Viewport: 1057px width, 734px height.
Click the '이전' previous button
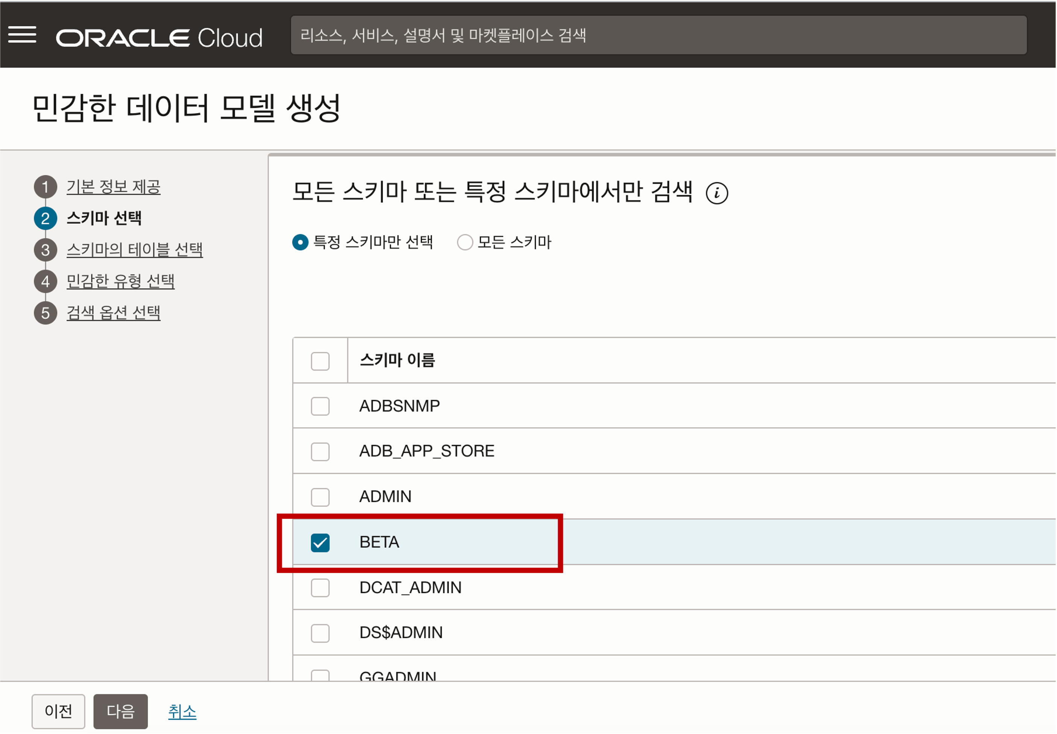(58, 711)
